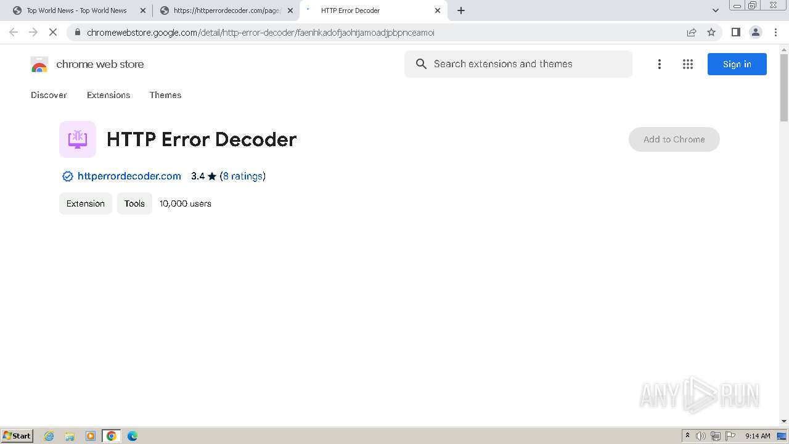This screenshot has height=444, width=789.
Task: Open the Windows Start menu
Action: click(17, 436)
